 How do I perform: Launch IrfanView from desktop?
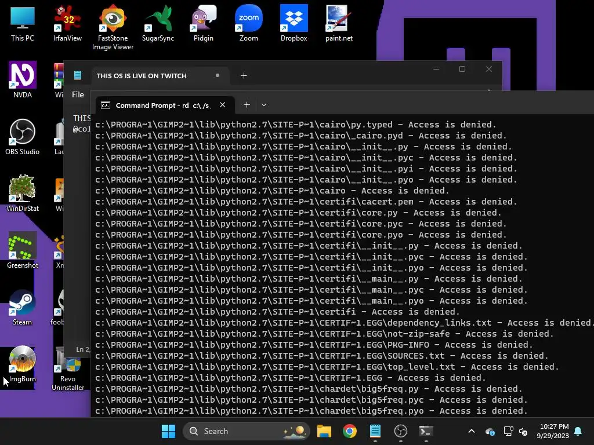(67, 23)
